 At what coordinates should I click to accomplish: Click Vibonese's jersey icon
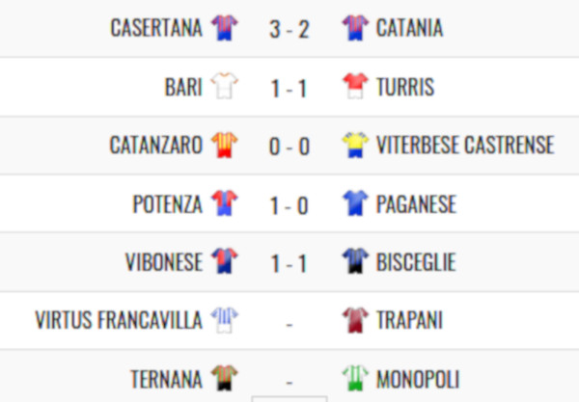click(224, 261)
